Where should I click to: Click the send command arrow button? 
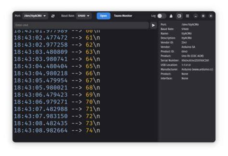(153, 25)
